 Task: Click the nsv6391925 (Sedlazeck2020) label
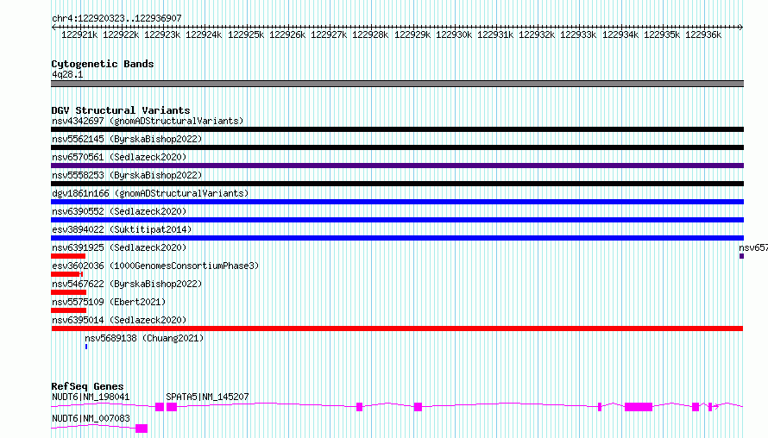119,247
